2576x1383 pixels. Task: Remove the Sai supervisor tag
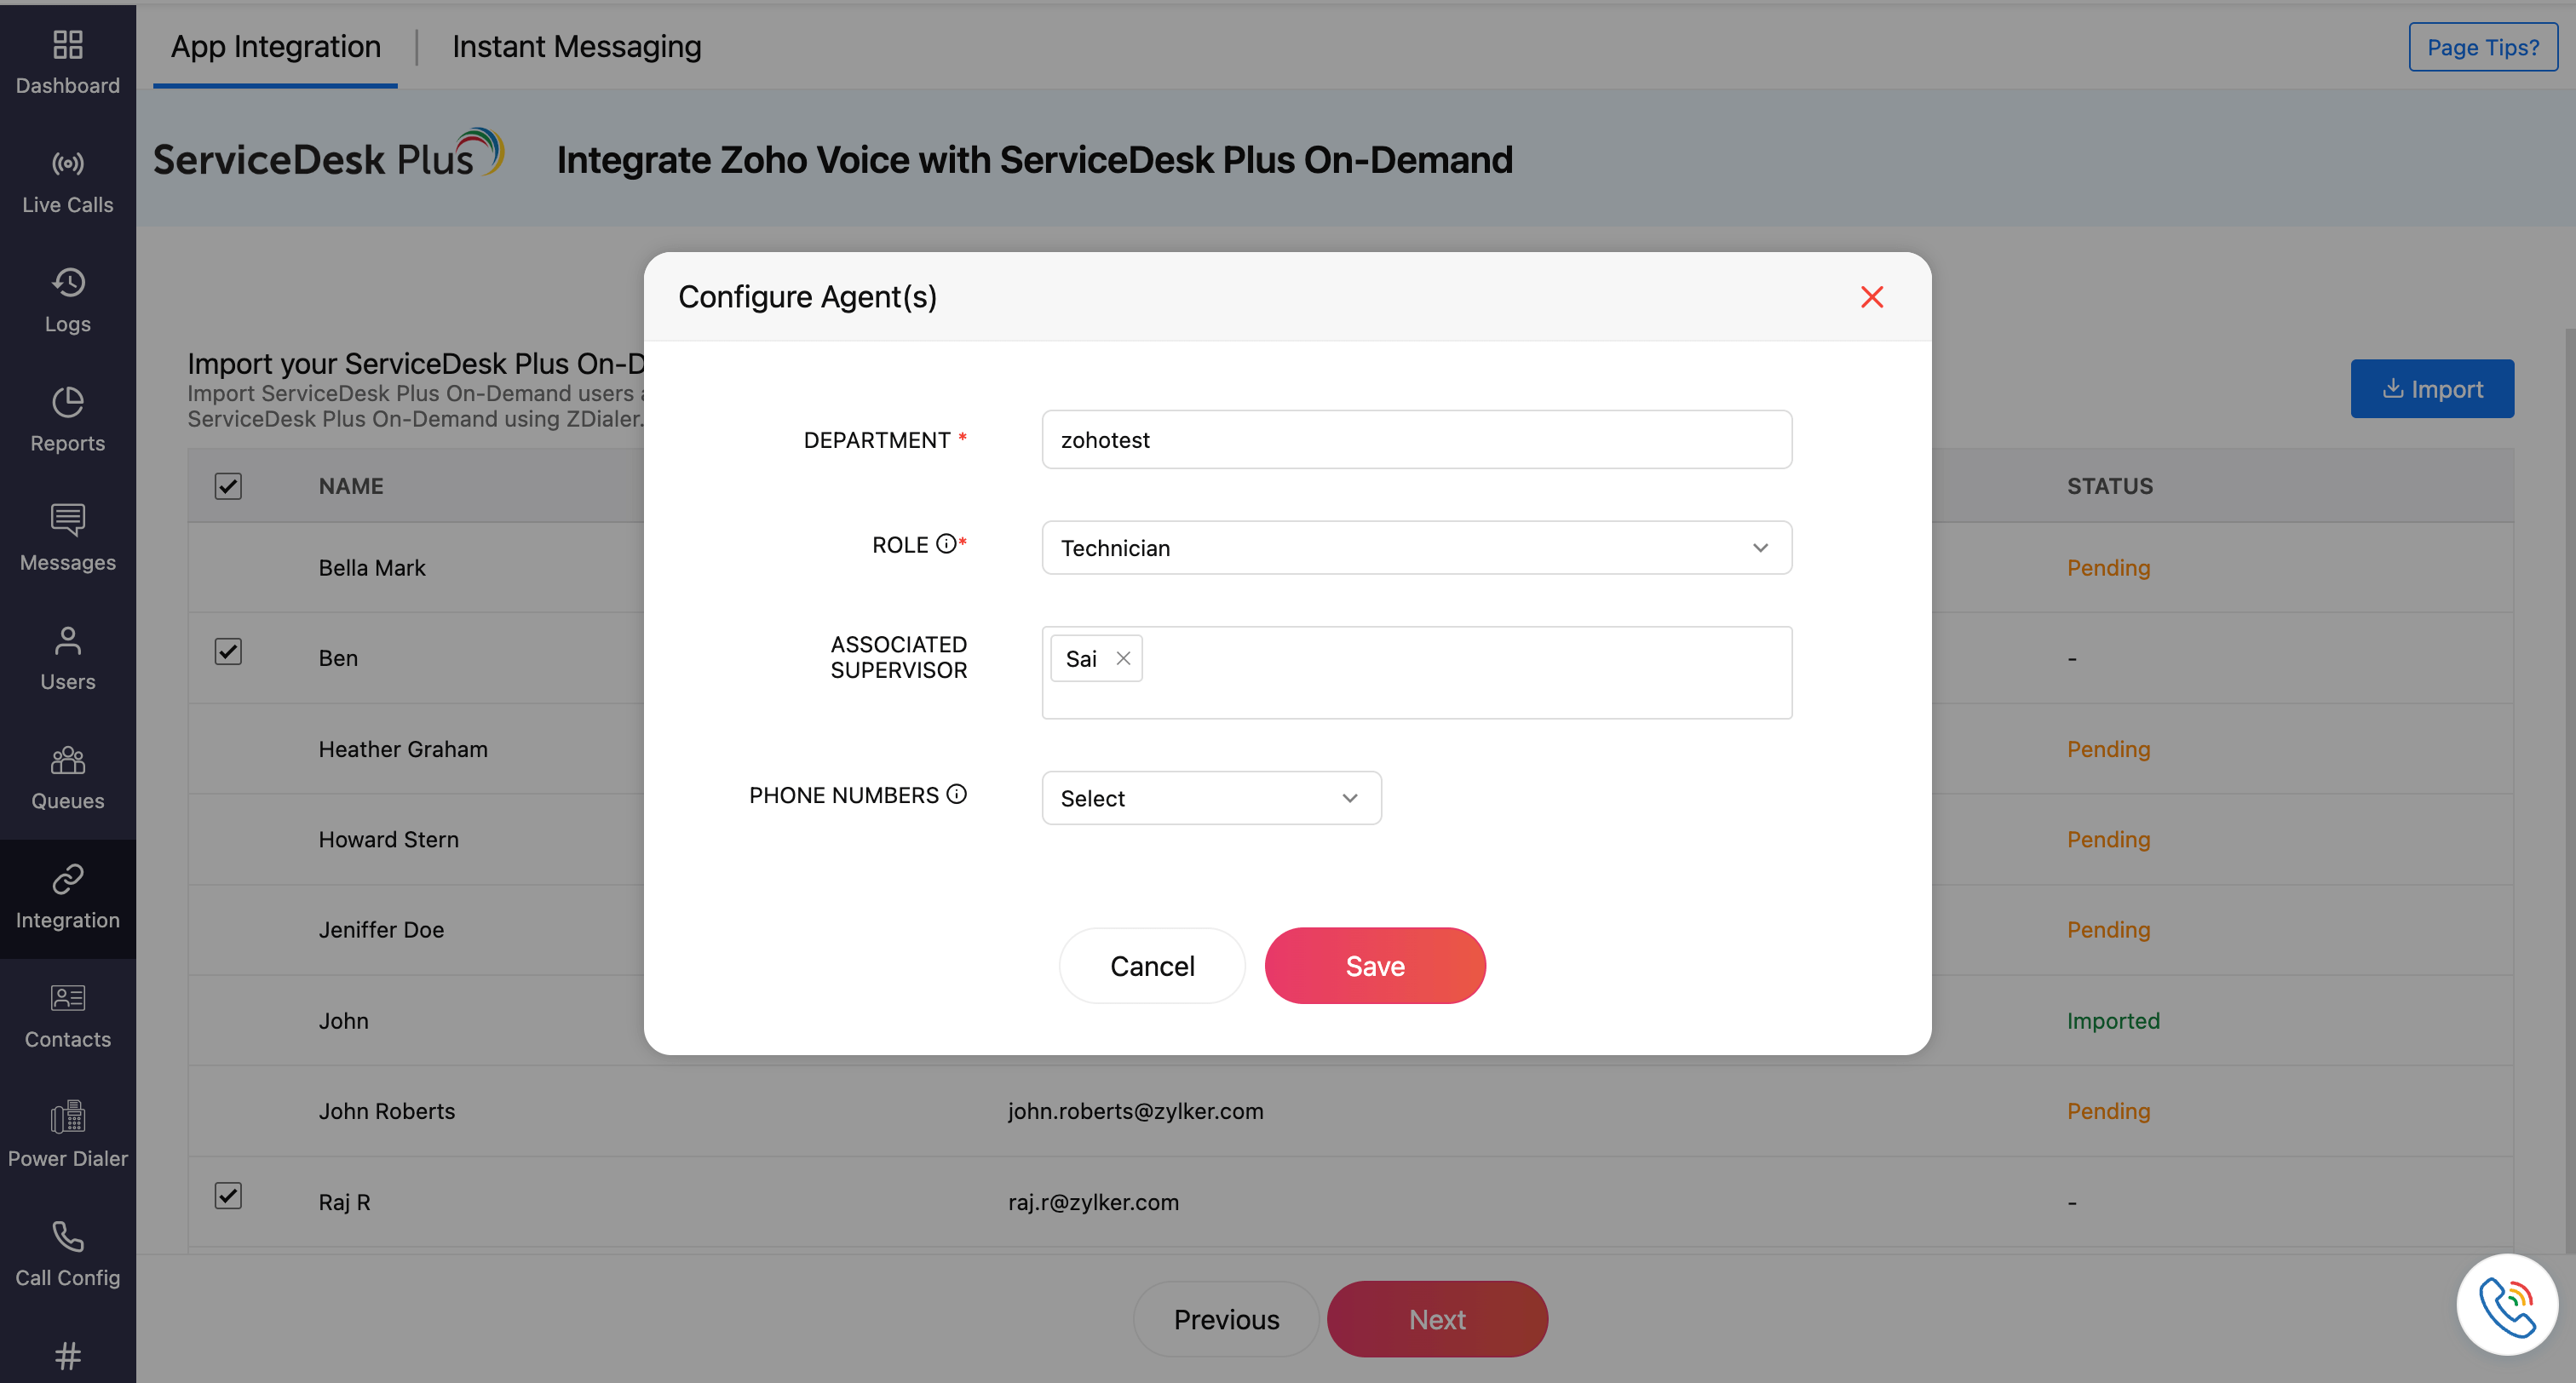coord(1123,658)
